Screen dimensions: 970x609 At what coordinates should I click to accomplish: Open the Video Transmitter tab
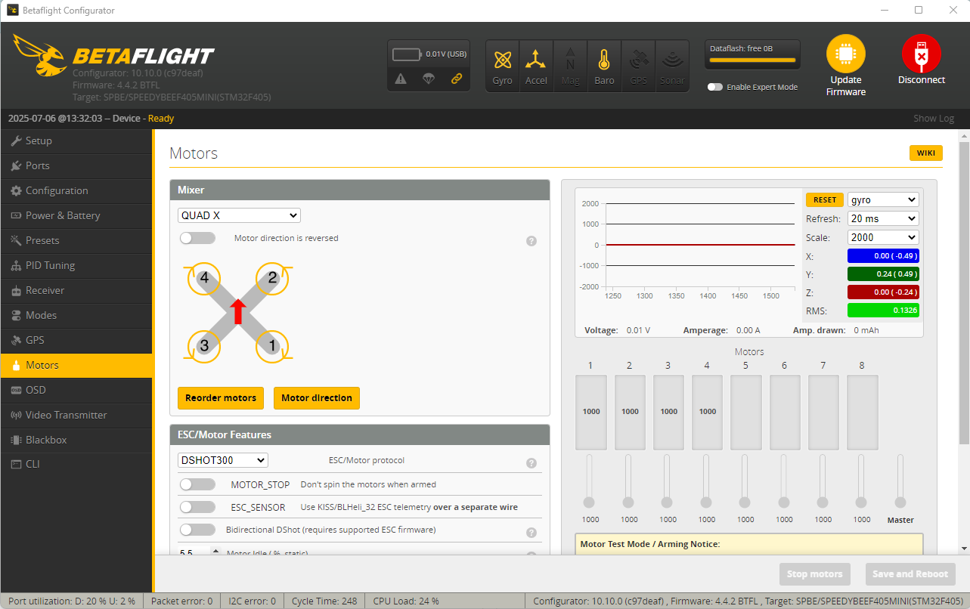[76, 415]
